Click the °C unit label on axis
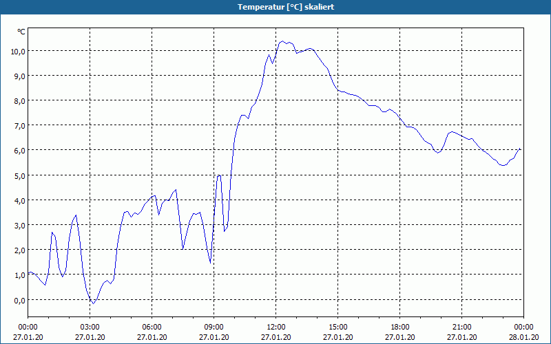 coord(21,32)
